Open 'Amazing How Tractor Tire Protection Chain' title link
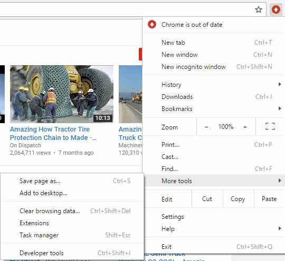Image resolution: width=285 pixels, height=261 pixels. 53,134
